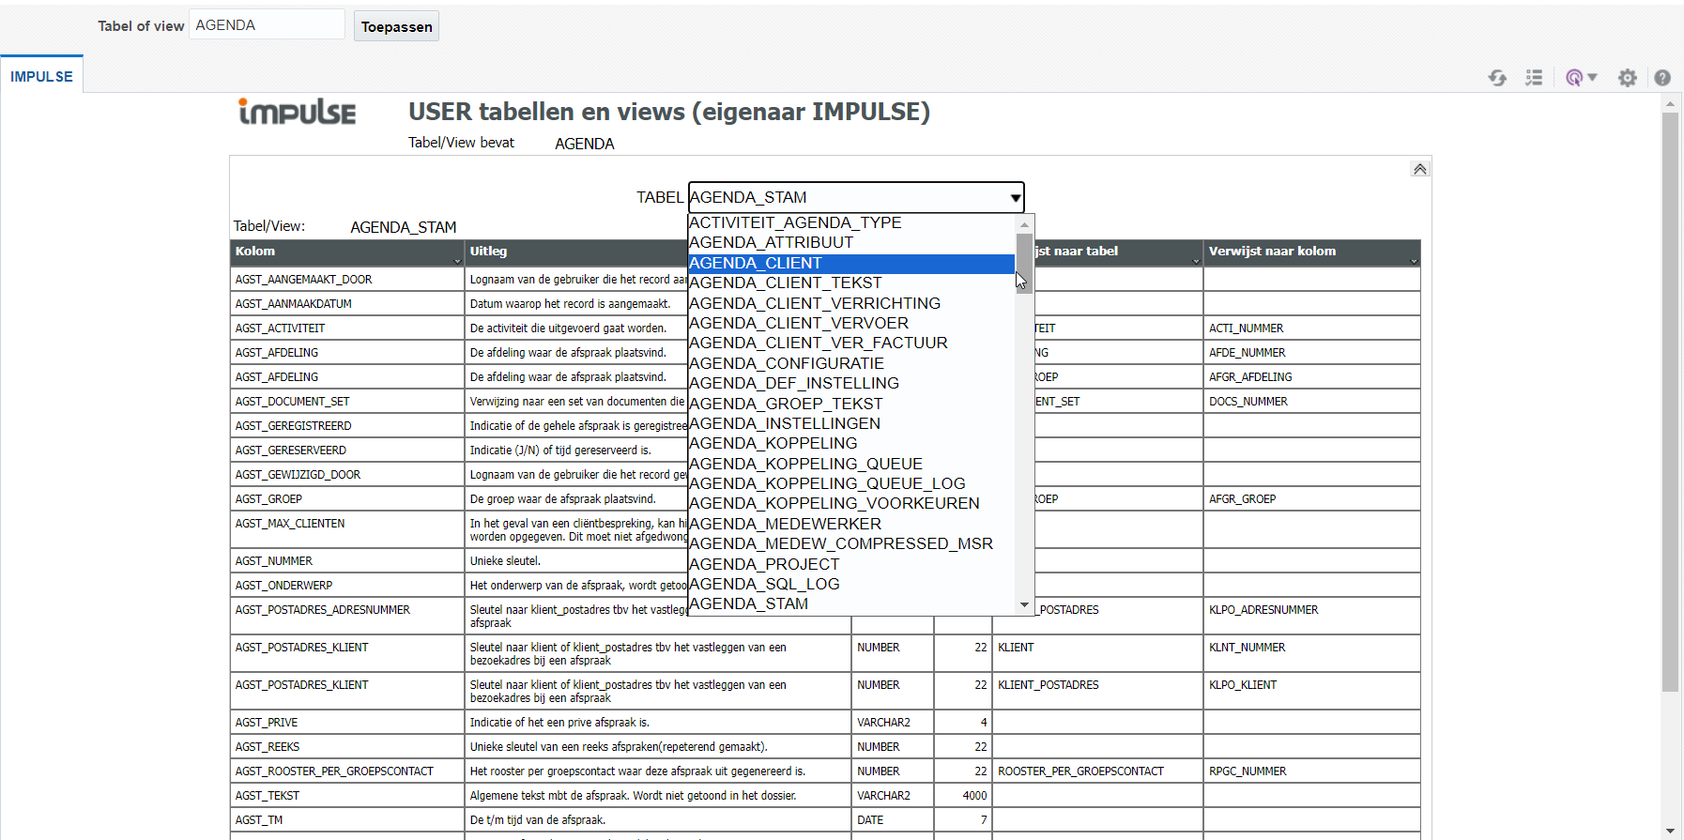
Task: Expand the arrow next to purple target icon
Action: click(1592, 78)
